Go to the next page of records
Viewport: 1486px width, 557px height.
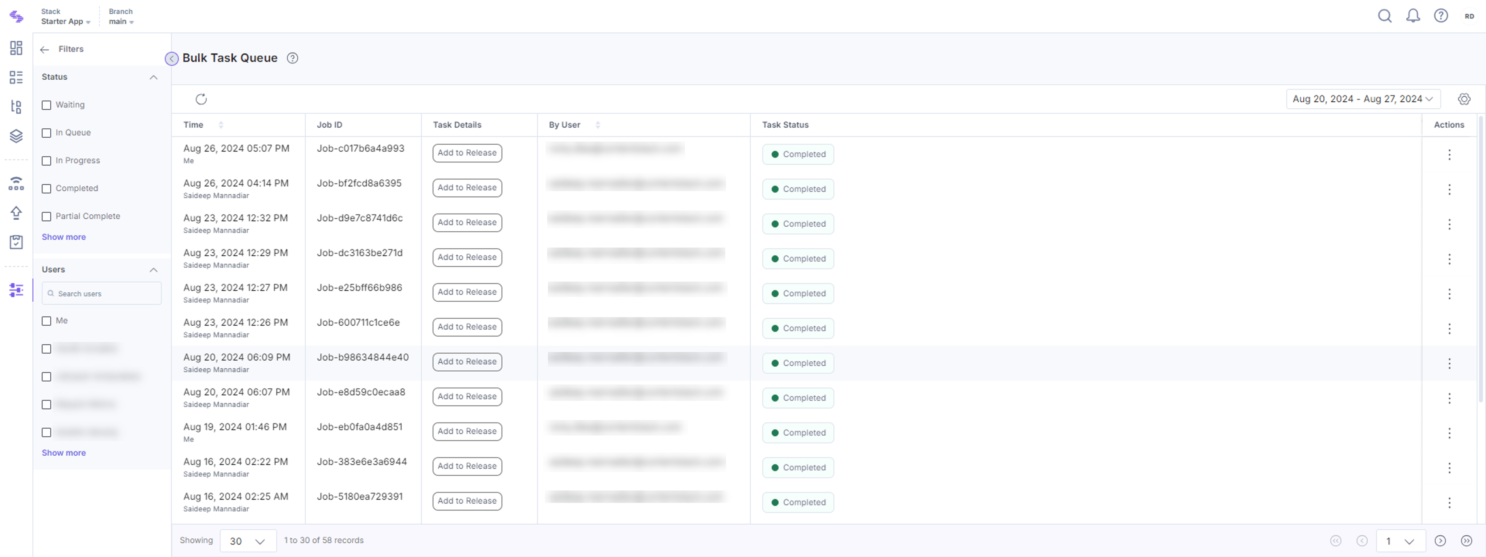coord(1440,541)
